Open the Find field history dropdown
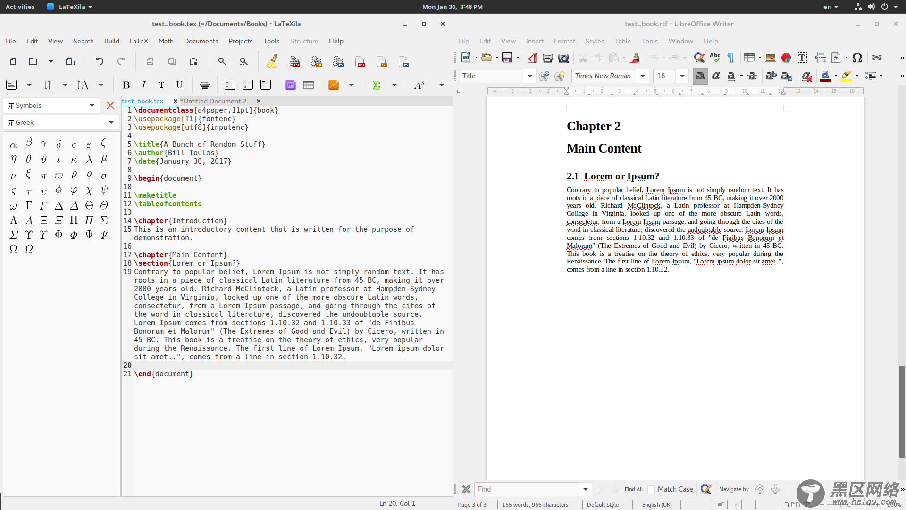The image size is (906, 510). 585,489
